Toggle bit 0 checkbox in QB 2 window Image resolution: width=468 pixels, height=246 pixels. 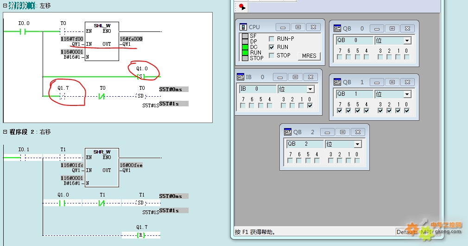pos(357,160)
